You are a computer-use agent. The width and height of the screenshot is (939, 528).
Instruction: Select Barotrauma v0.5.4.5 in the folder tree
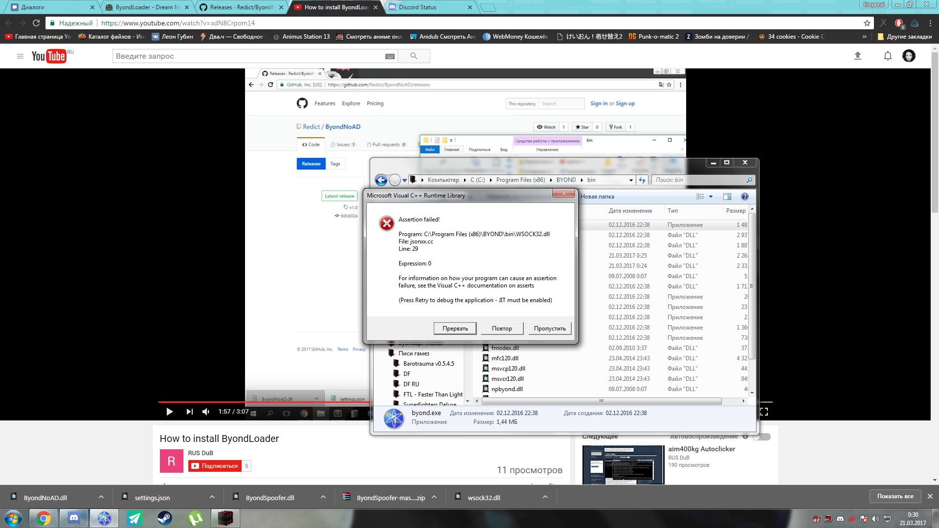(x=428, y=364)
